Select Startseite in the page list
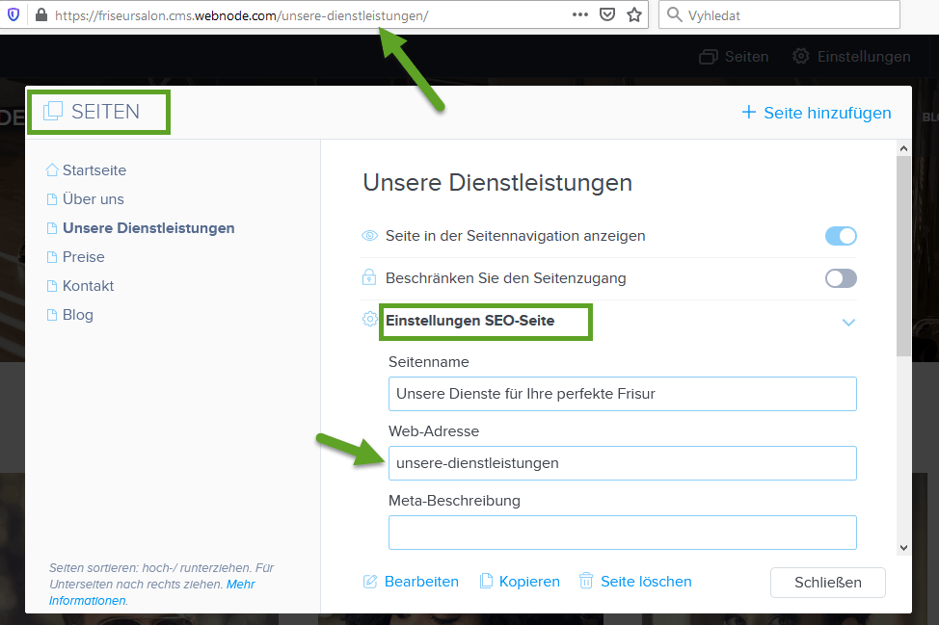Image resolution: width=939 pixels, height=625 pixels. click(94, 170)
